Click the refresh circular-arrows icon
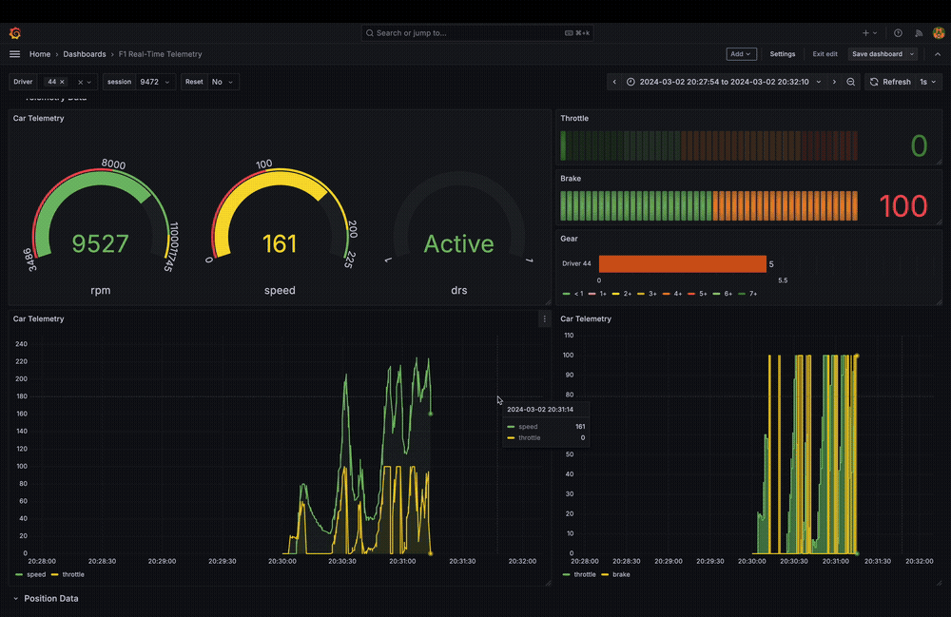The image size is (951, 617). click(x=874, y=82)
